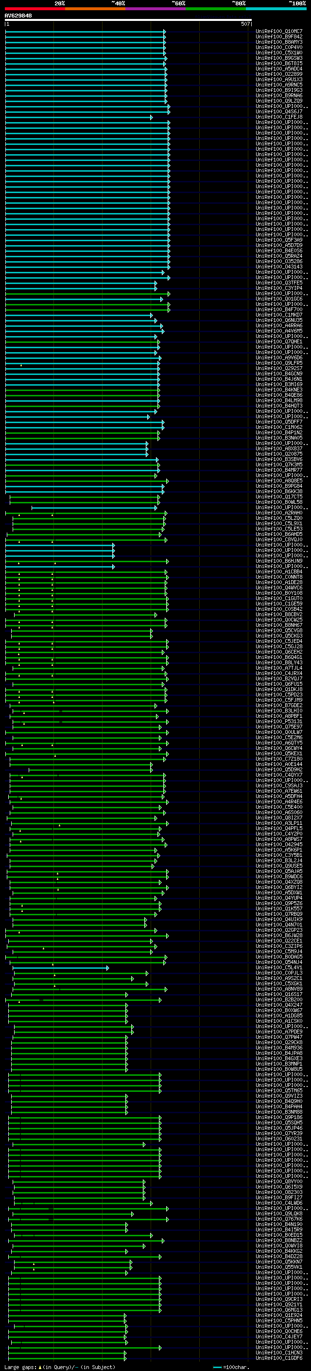Select hit label UniRef100_Q01GC6
This screenshot has height=1371, width=311.
coord(279,299)
